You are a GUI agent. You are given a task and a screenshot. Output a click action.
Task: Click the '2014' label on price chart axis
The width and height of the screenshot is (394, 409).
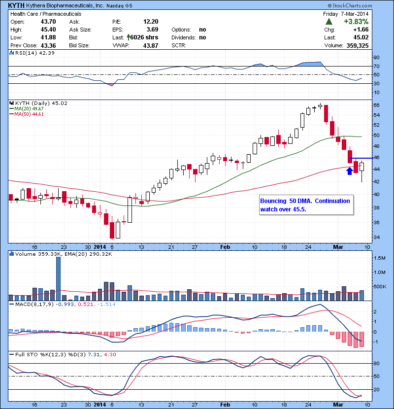point(99,247)
